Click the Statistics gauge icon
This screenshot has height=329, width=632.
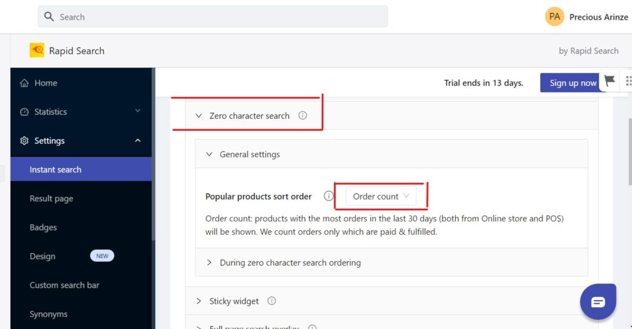coord(24,112)
